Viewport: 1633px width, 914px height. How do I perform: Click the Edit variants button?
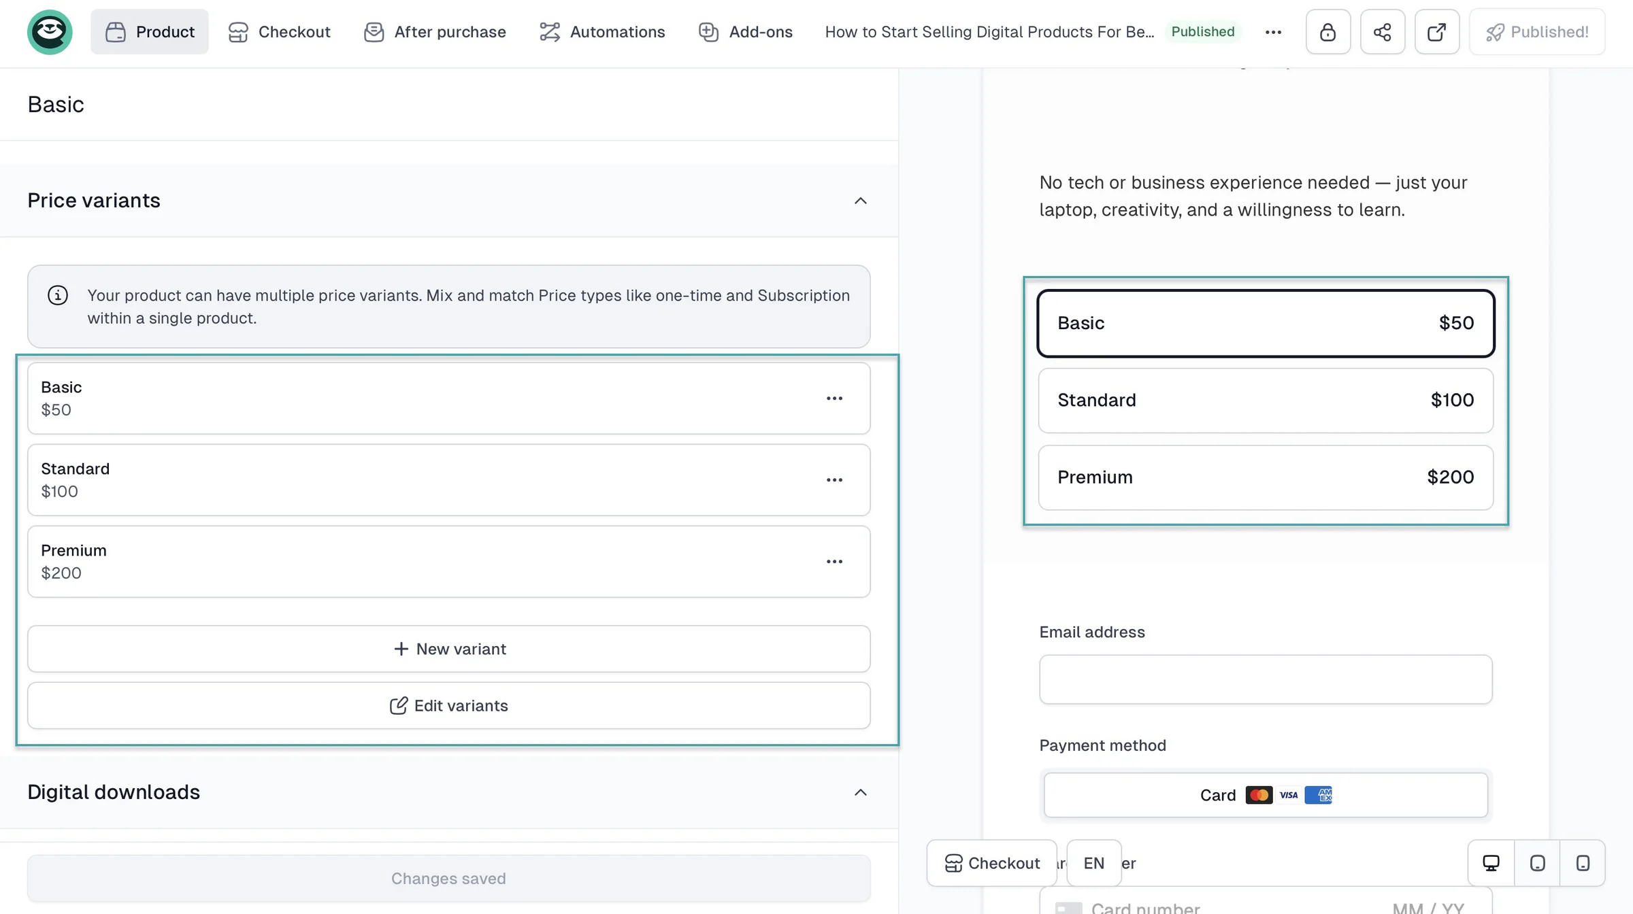pyautogui.click(x=449, y=706)
